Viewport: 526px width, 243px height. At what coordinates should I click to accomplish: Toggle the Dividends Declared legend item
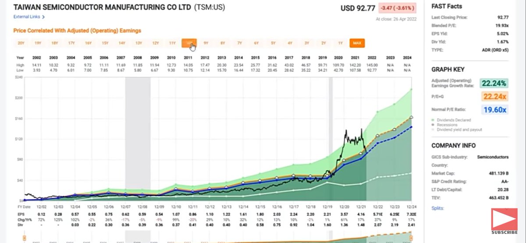(x=454, y=120)
